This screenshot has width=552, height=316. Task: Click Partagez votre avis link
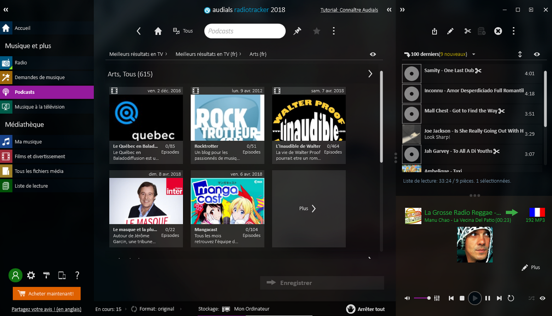[46, 309]
